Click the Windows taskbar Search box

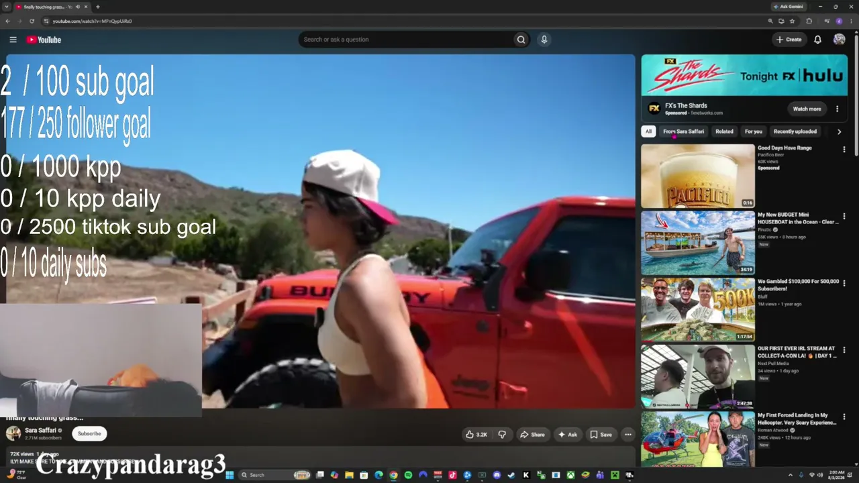click(x=276, y=475)
